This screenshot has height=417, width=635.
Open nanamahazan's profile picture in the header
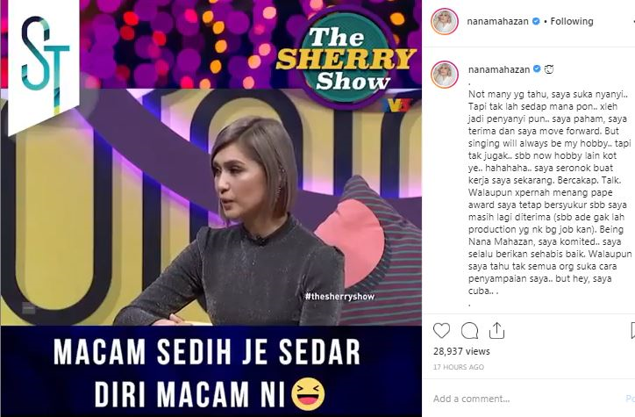coord(445,21)
